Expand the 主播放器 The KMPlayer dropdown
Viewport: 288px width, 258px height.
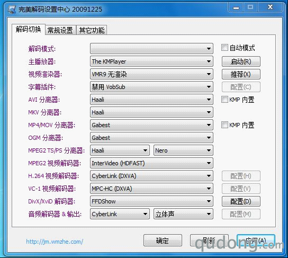point(151,61)
